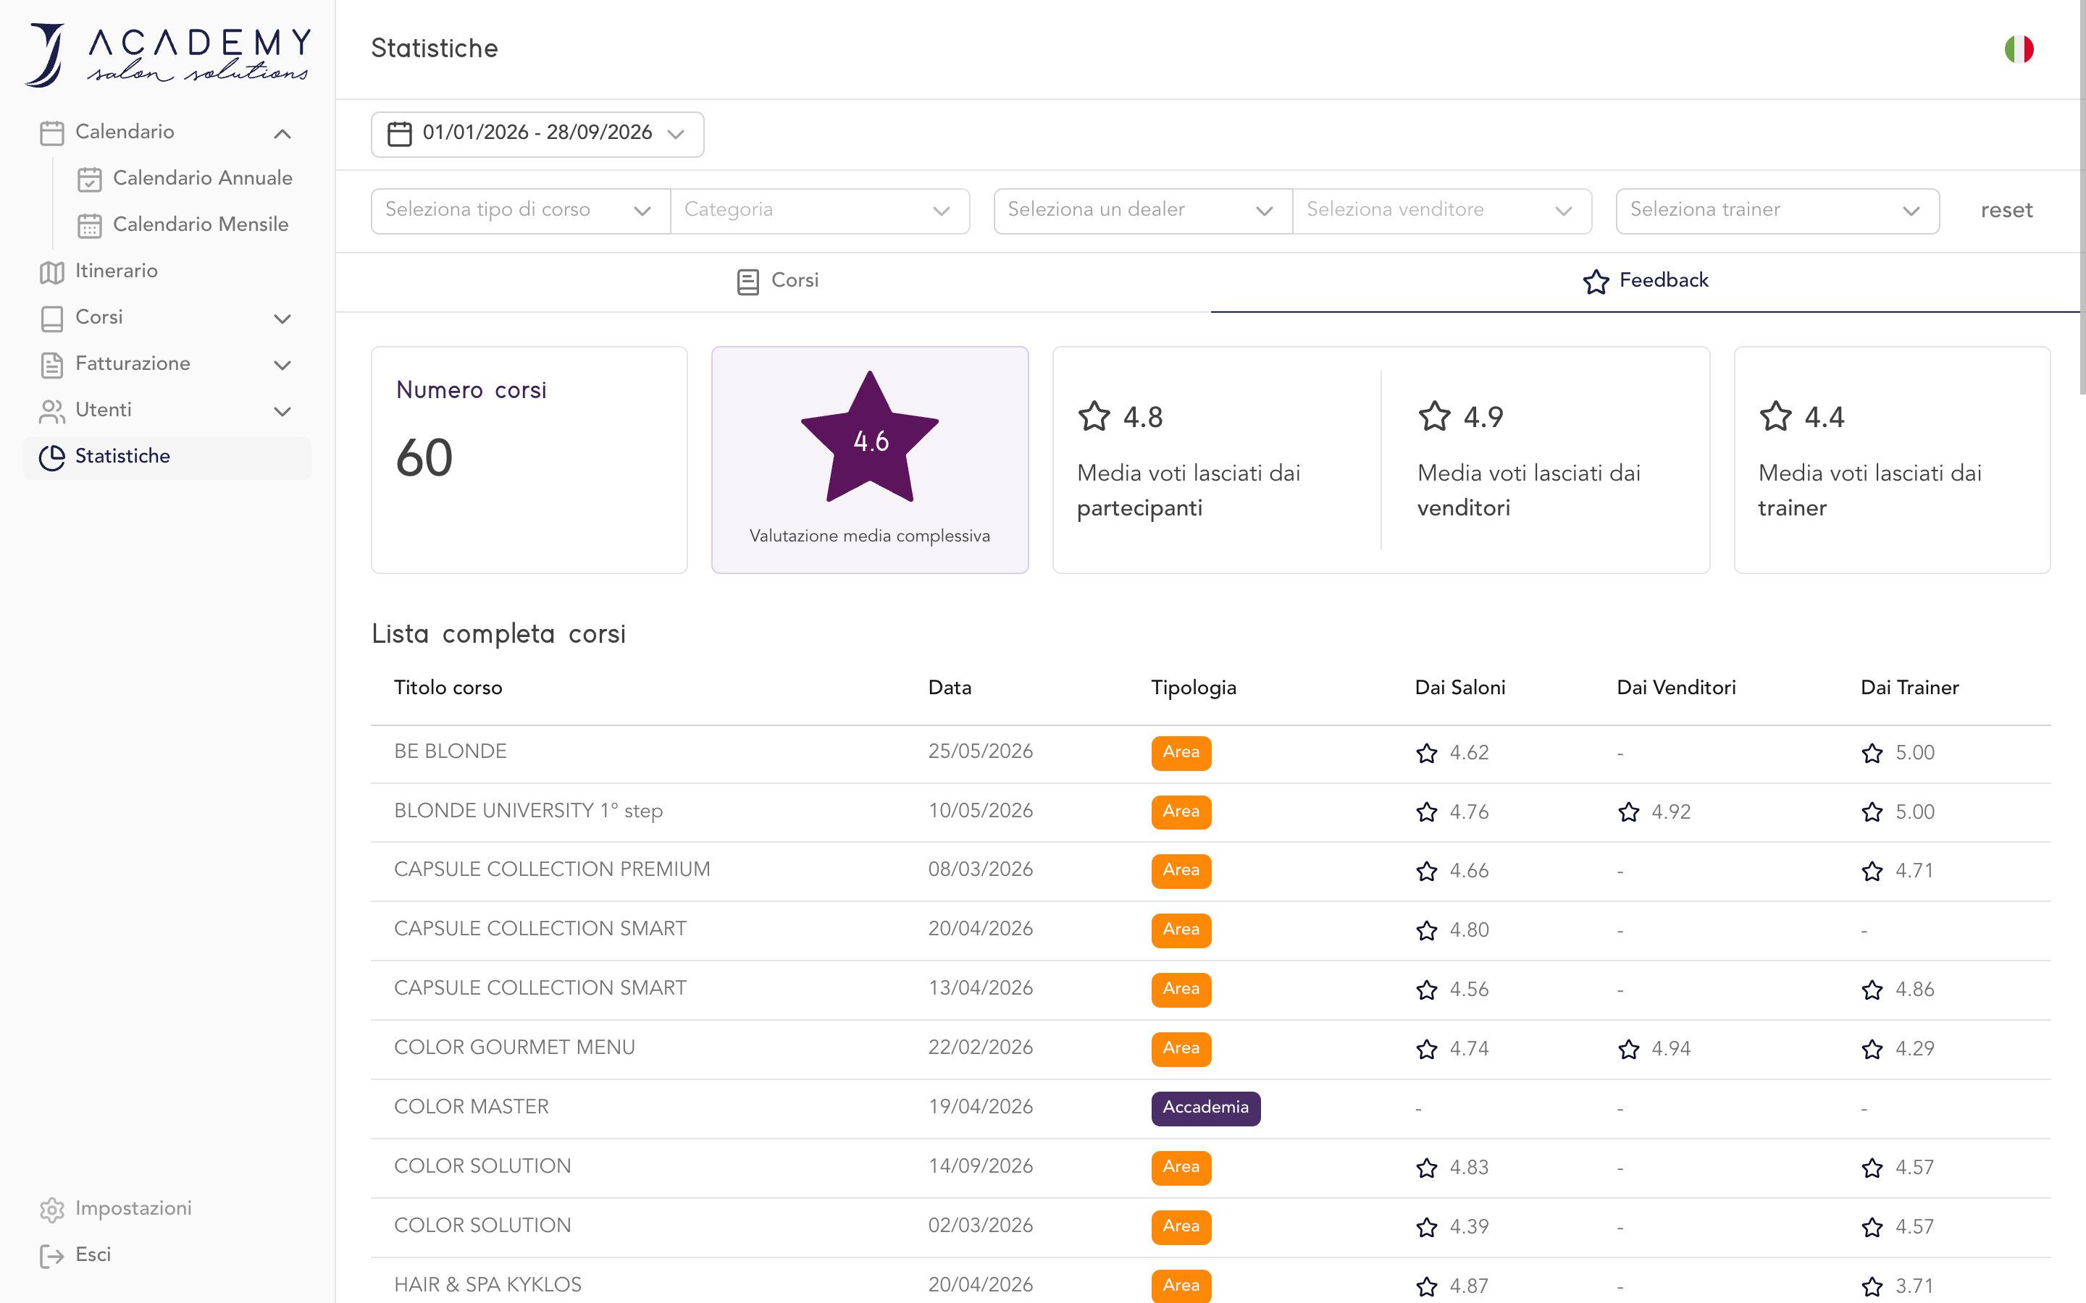The image size is (2086, 1303).
Task: Click the reset filters button
Action: pos(2006,210)
